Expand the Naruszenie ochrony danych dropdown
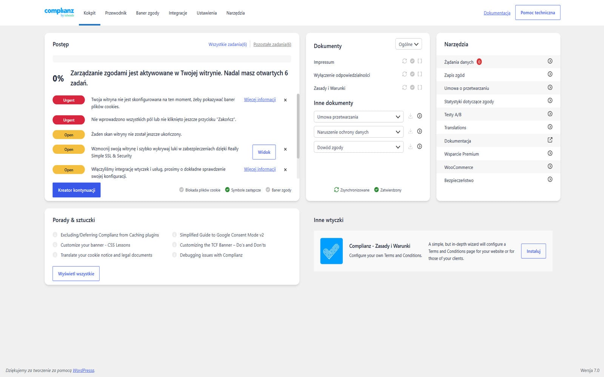The height and width of the screenshot is (377, 604). click(x=358, y=132)
